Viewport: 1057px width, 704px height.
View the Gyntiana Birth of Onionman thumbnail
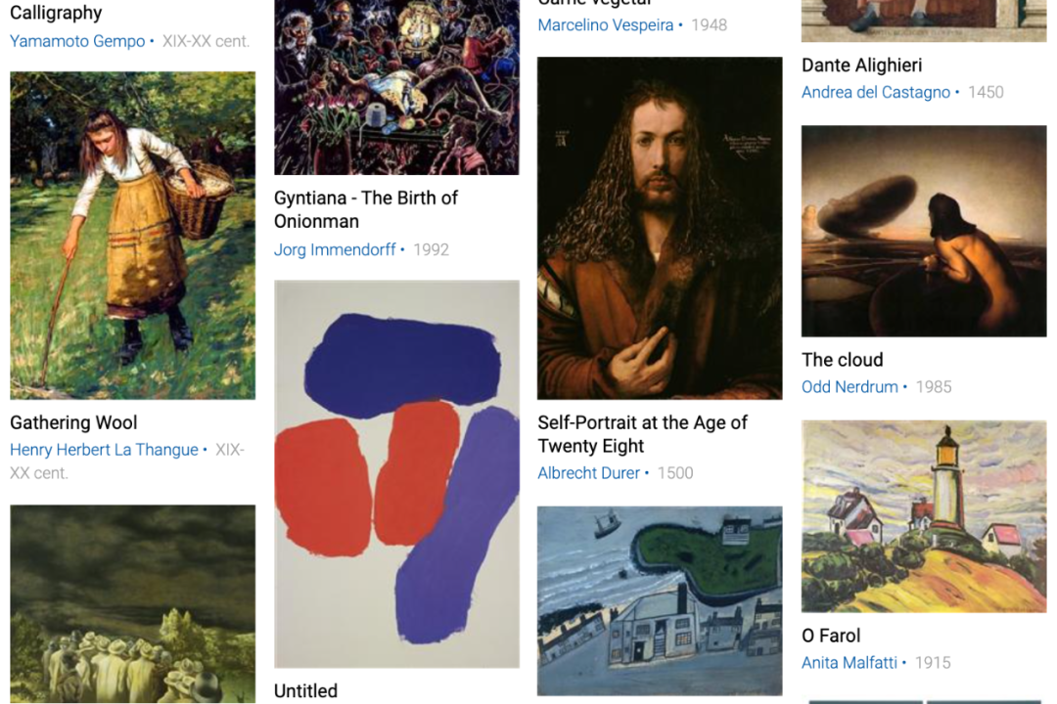tap(396, 88)
